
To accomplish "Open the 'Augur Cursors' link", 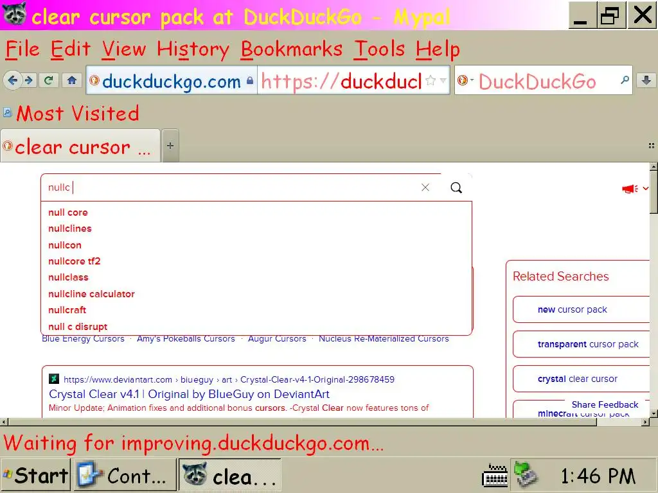I will [277, 338].
